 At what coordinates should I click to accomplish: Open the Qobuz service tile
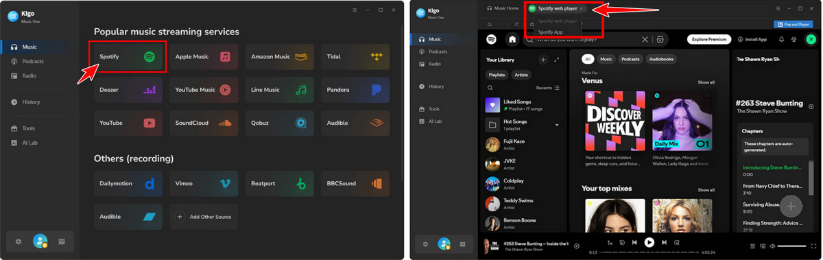pos(279,123)
